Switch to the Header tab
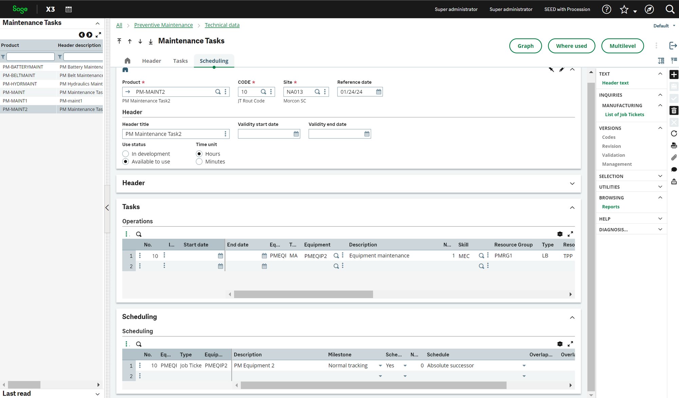679x398 pixels. [151, 61]
